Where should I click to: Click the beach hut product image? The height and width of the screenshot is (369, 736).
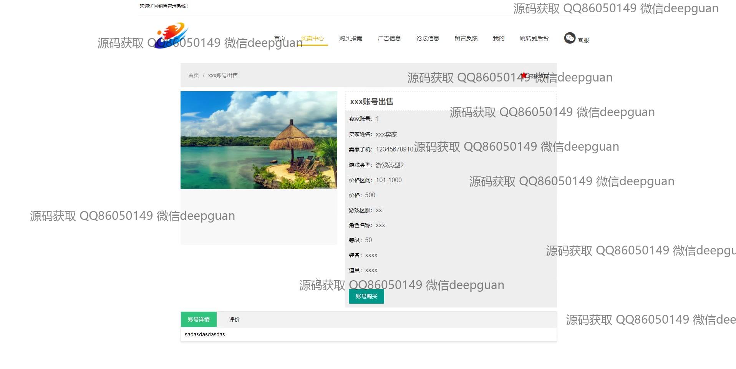tap(259, 140)
